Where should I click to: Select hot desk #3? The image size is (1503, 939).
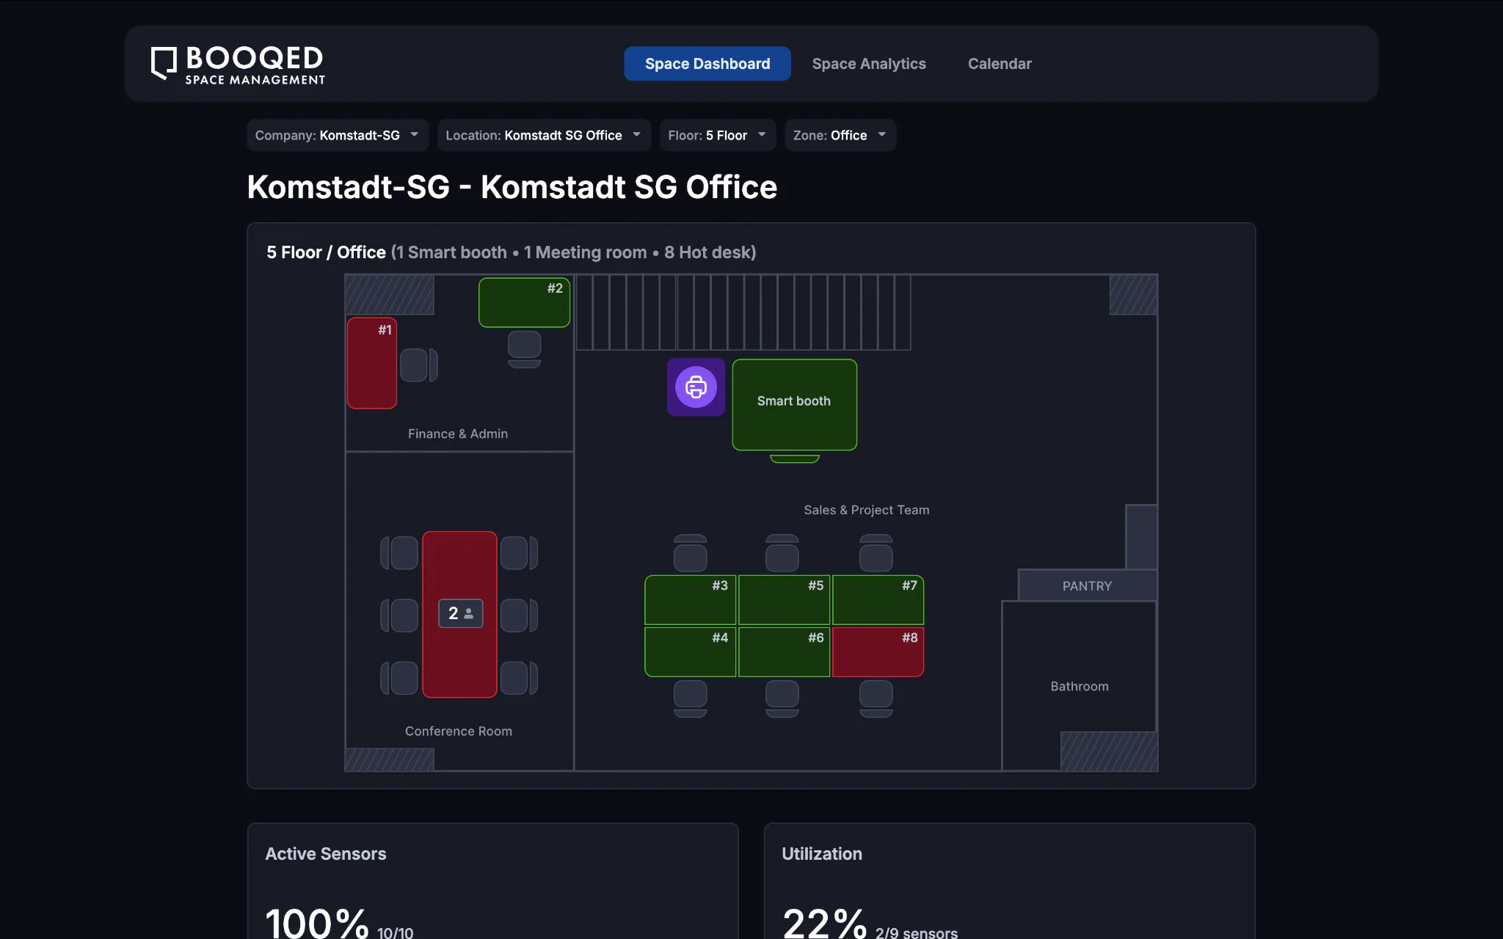(690, 600)
